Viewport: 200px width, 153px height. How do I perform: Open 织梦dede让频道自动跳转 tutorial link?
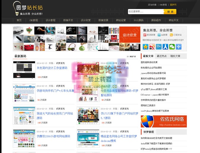click(x=156, y=149)
